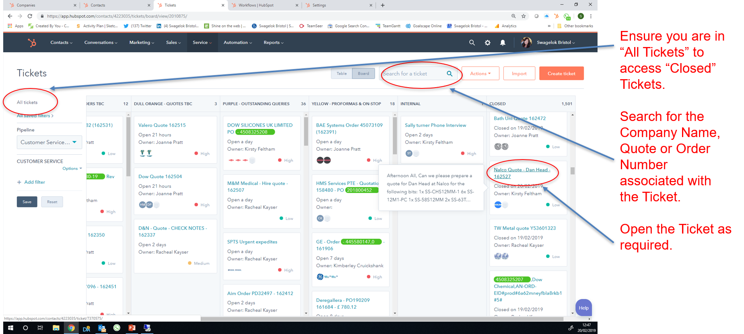Screen dimensions: 744x334
Task: Expand the Options dropdown under Customer Service
Action: pyautogui.click(x=72, y=169)
